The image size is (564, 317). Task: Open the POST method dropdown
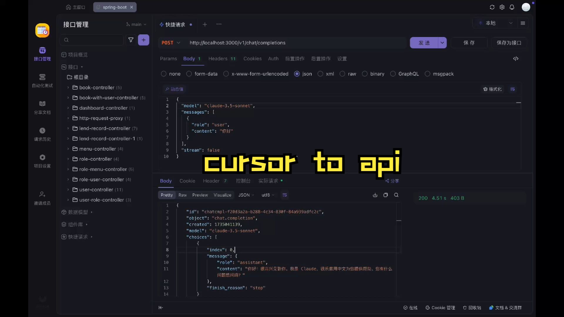point(171,43)
